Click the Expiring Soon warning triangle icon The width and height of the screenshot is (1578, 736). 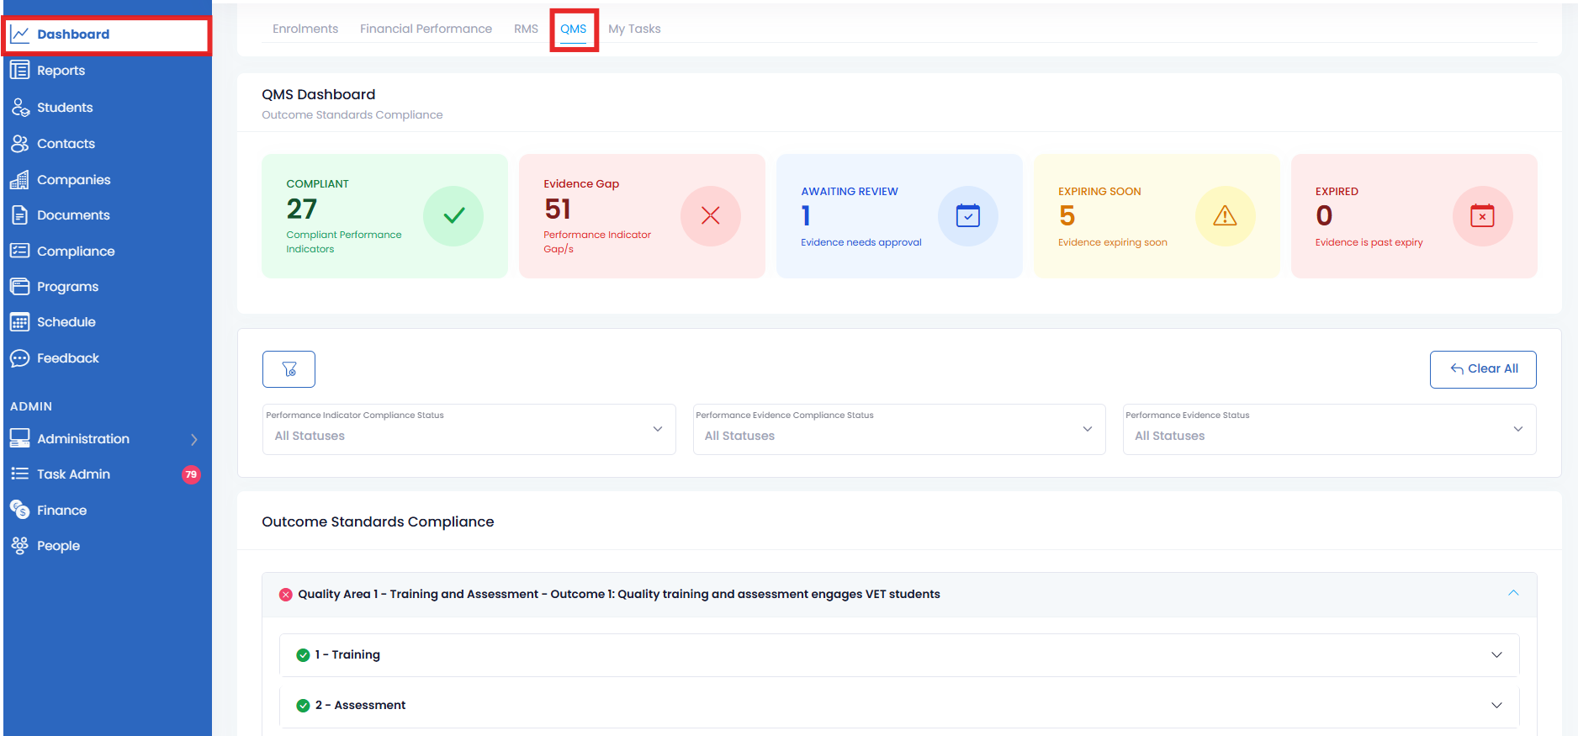coord(1225,216)
